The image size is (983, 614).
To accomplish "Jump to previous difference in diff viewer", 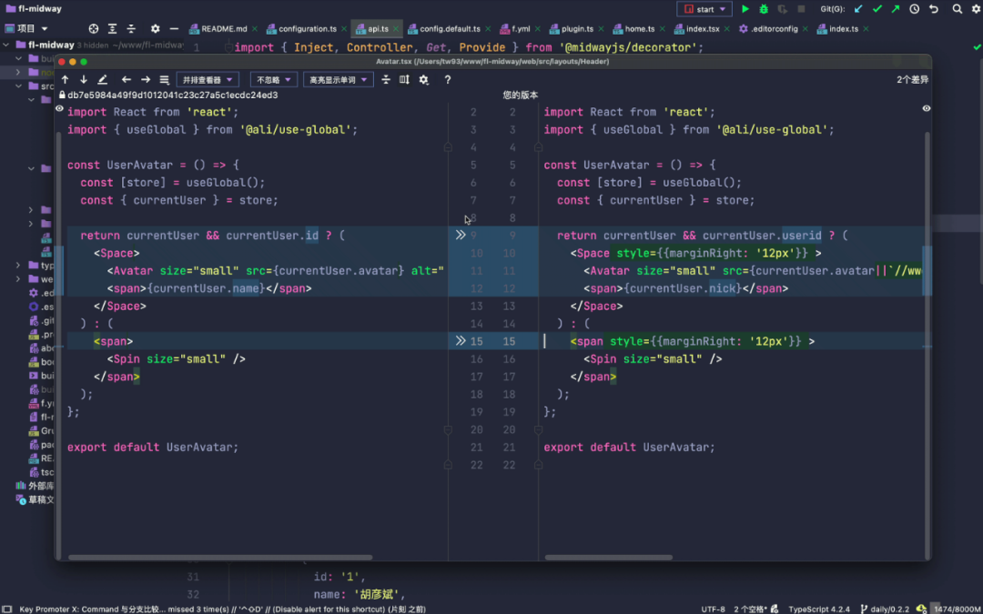I will [66, 79].
